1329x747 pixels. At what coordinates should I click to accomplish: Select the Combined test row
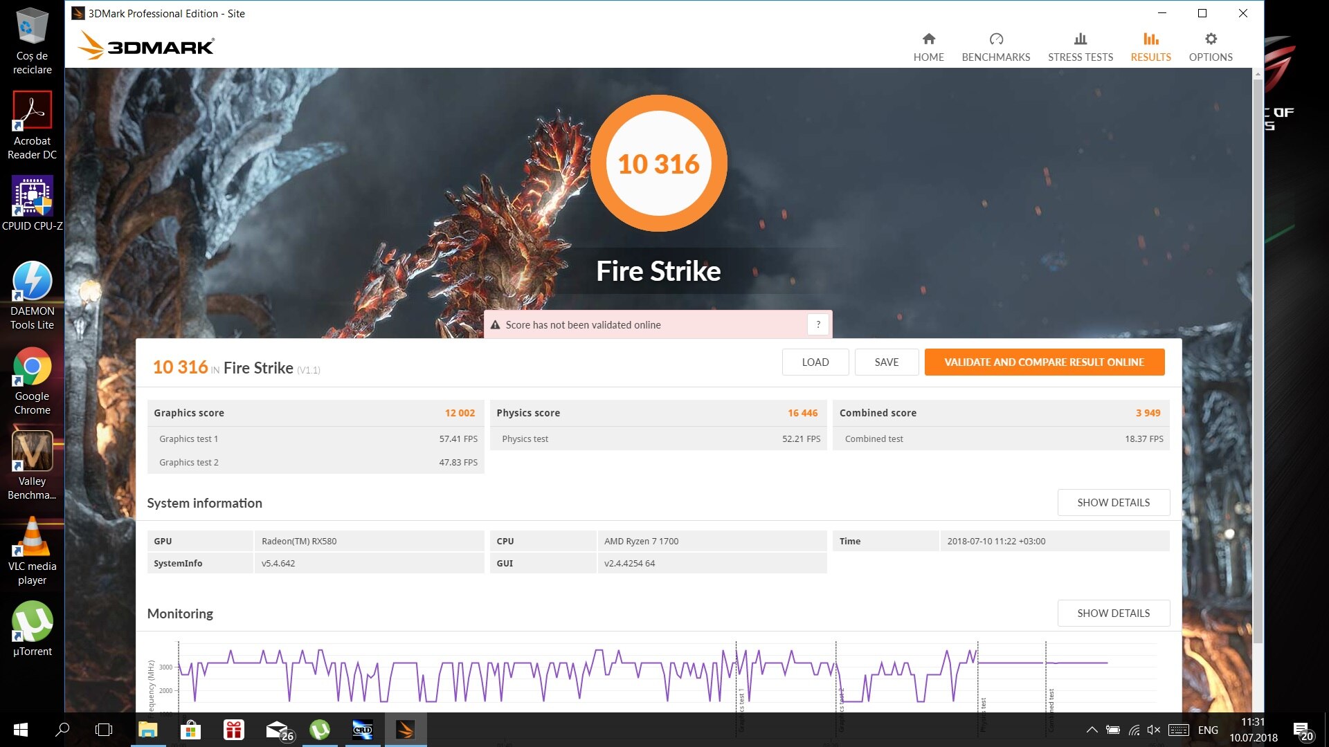1001,439
